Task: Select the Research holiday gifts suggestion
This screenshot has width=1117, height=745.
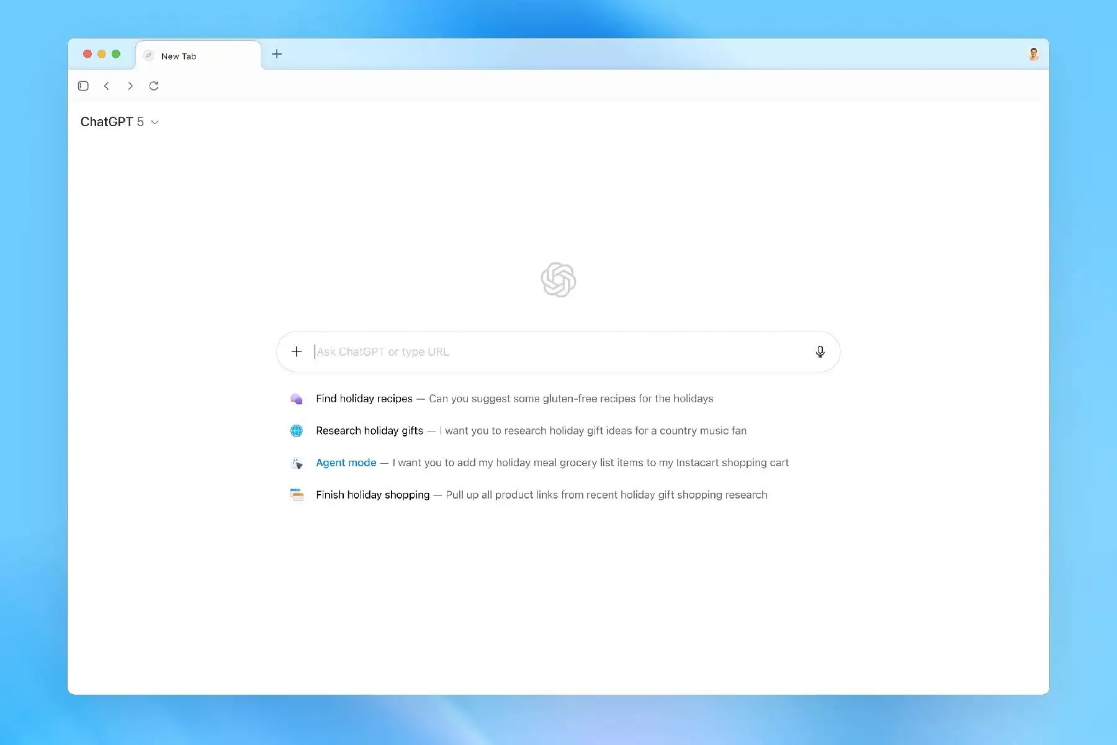Action: coord(369,431)
